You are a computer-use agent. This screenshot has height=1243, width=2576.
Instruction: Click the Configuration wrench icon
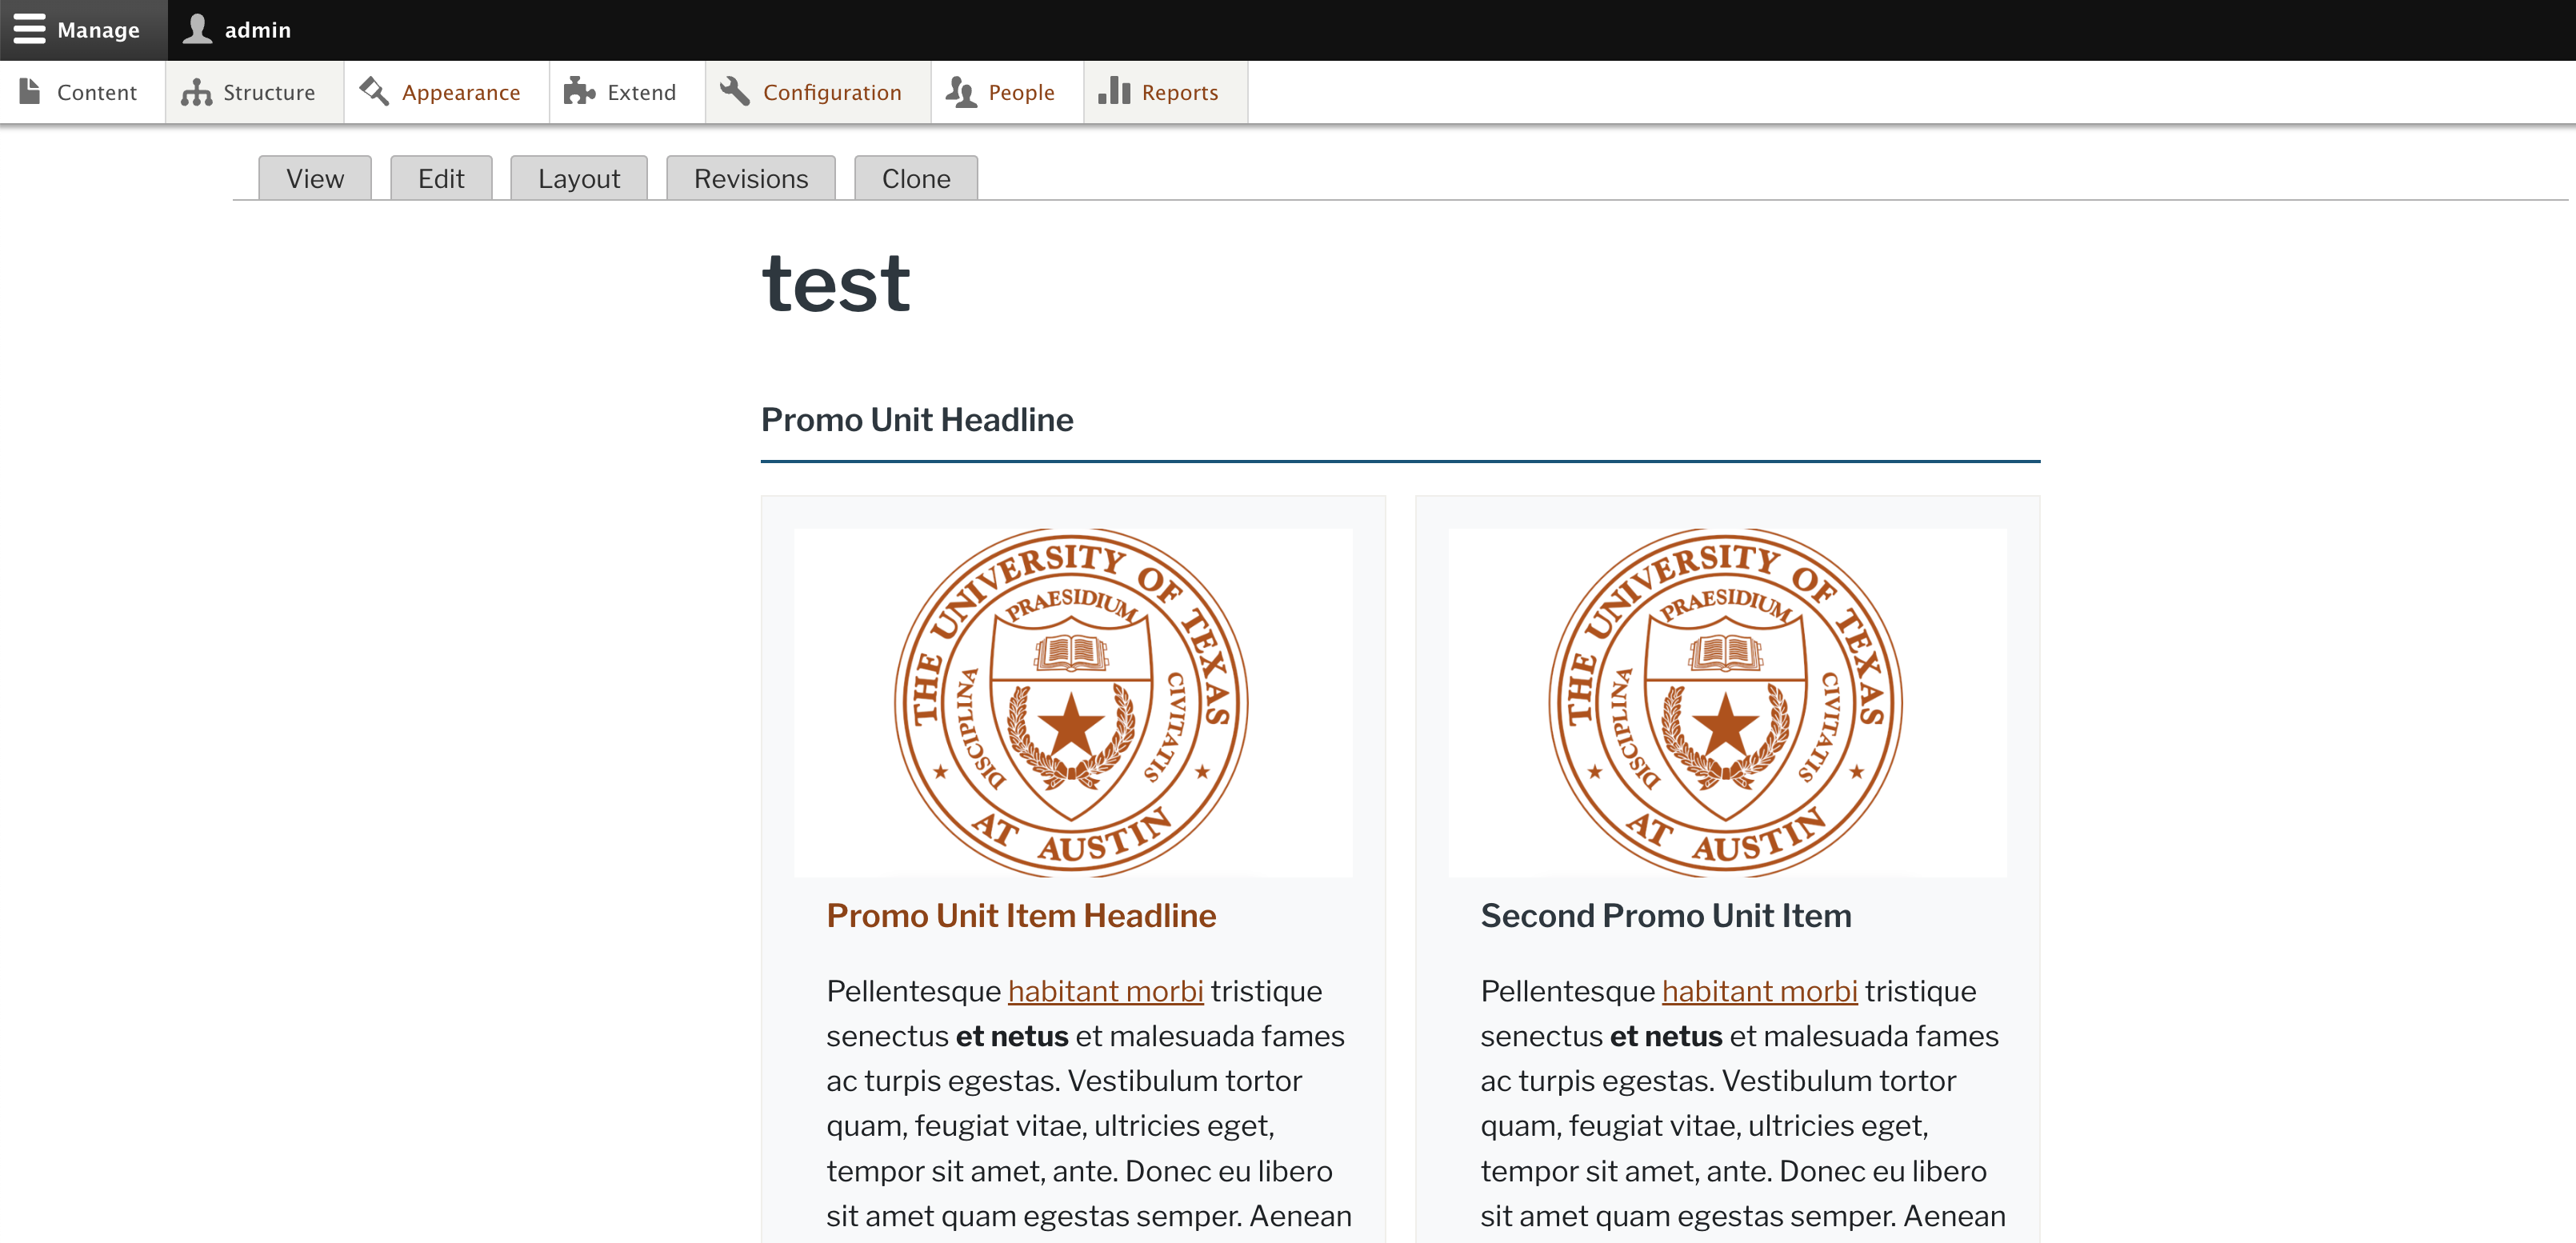tap(734, 90)
